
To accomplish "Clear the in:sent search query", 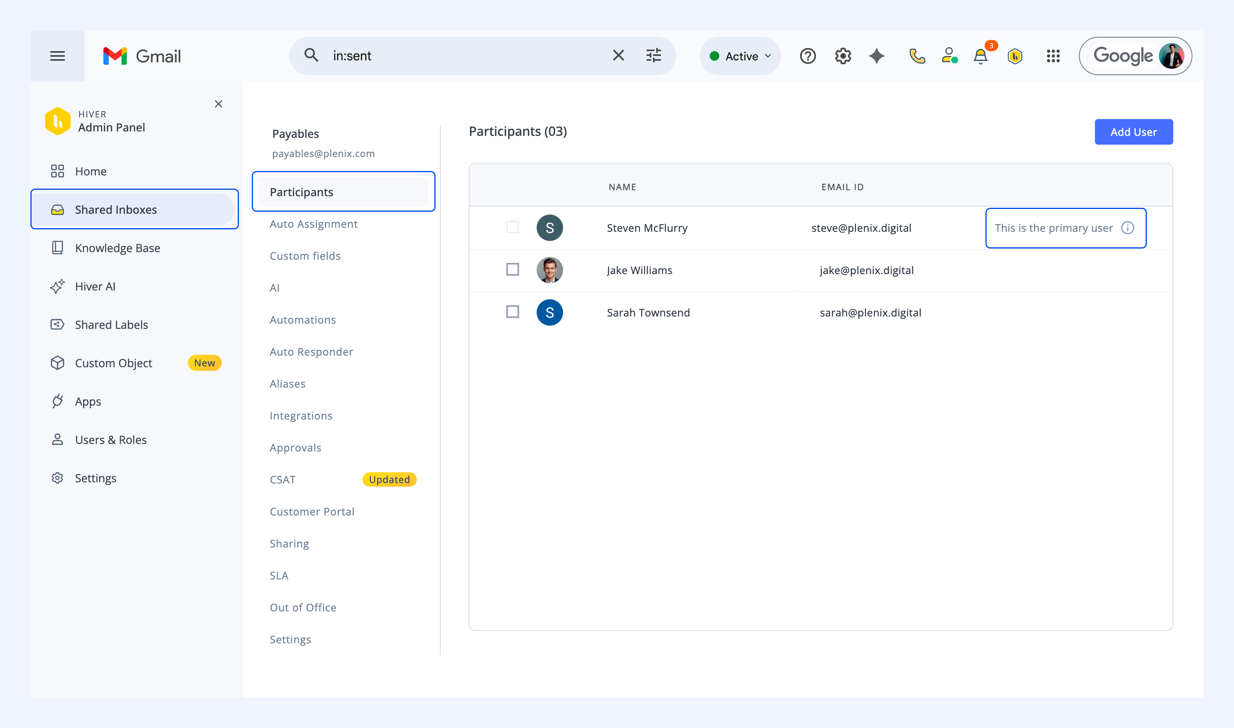I will 618,56.
